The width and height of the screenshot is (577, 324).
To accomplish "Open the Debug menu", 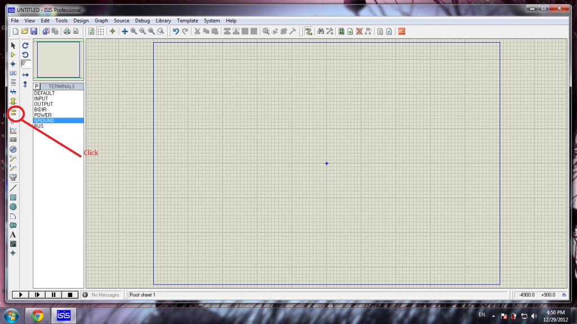I will pyautogui.click(x=143, y=21).
